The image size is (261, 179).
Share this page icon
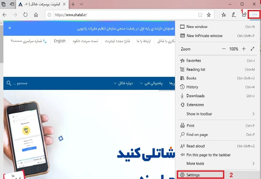[244, 15]
